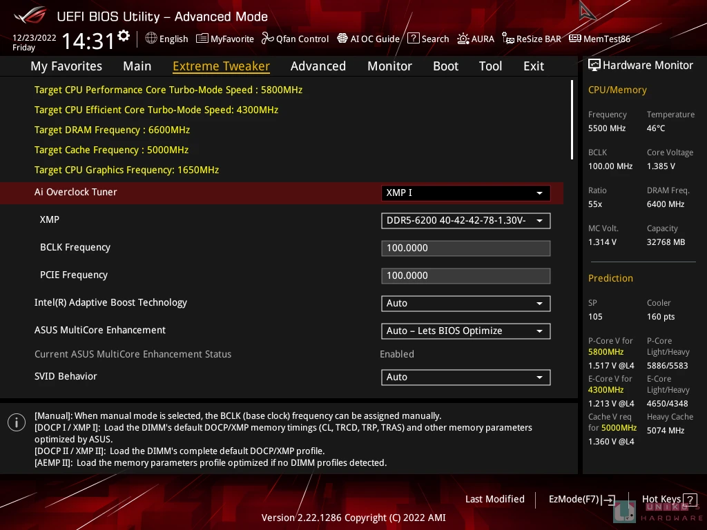Screen dimensions: 707x530
Task: Click the XMP row label
Action: pos(50,219)
